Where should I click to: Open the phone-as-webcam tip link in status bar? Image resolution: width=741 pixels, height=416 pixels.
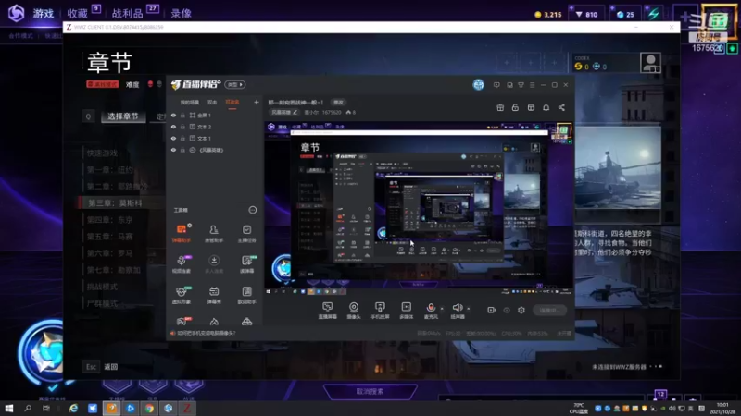click(206, 333)
